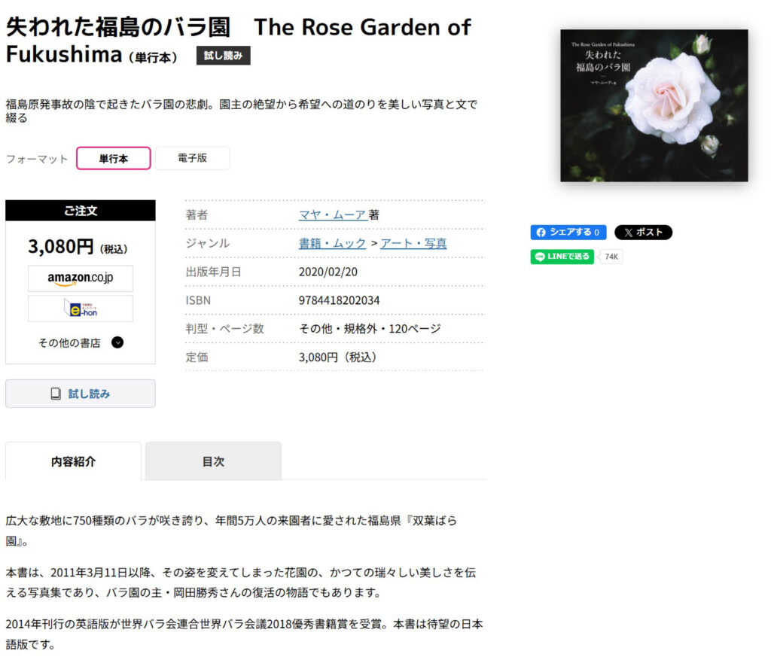Image resolution: width=771 pixels, height=666 pixels.
Task: Select the 単行本 format option
Action: click(x=114, y=159)
